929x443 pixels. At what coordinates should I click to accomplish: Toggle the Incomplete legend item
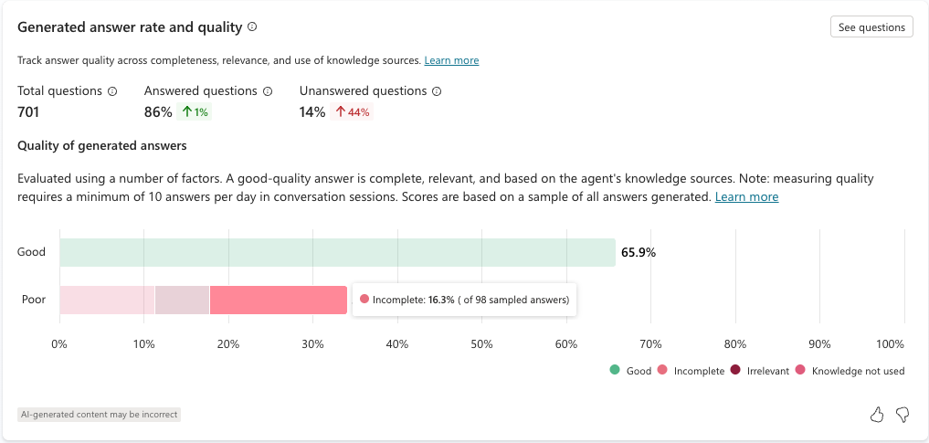691,371
